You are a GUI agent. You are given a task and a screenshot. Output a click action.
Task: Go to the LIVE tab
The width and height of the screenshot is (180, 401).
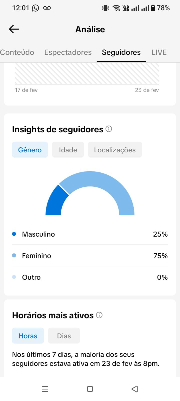point(159,52)
